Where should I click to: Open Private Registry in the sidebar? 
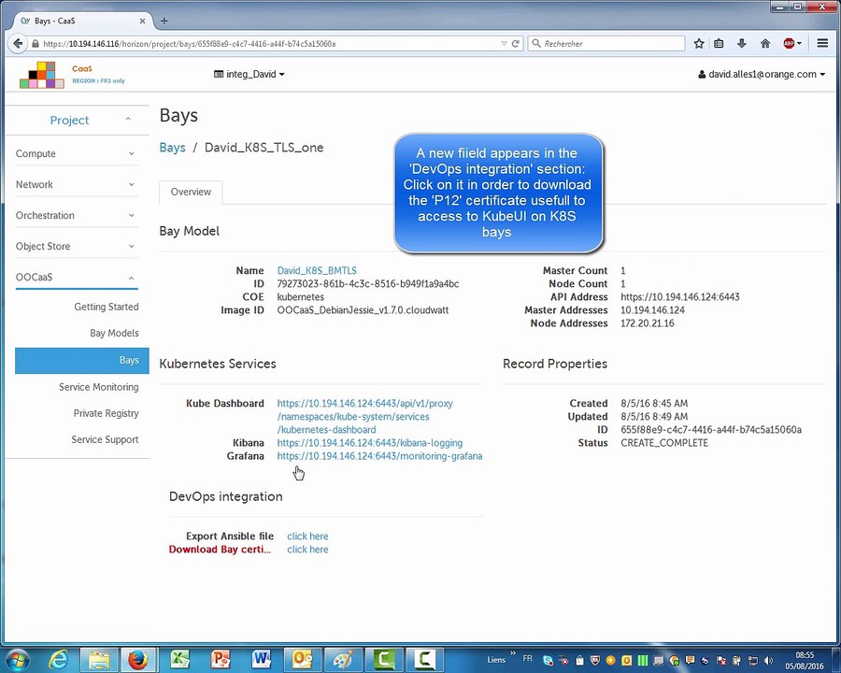point(107,413)
